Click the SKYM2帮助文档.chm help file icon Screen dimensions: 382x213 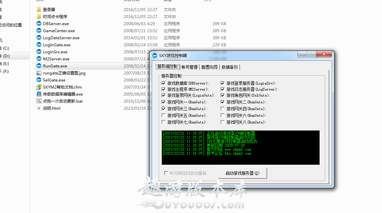(x=39, y=87)
